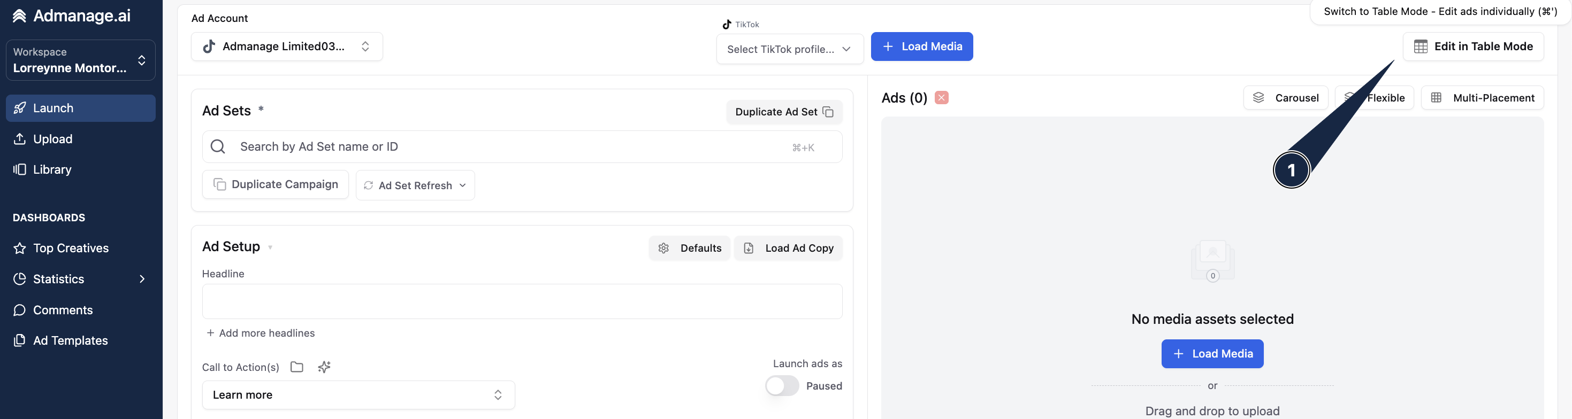Open the Ad Templates page
The image size is (1572, 419).
click(x=81, y=340)
